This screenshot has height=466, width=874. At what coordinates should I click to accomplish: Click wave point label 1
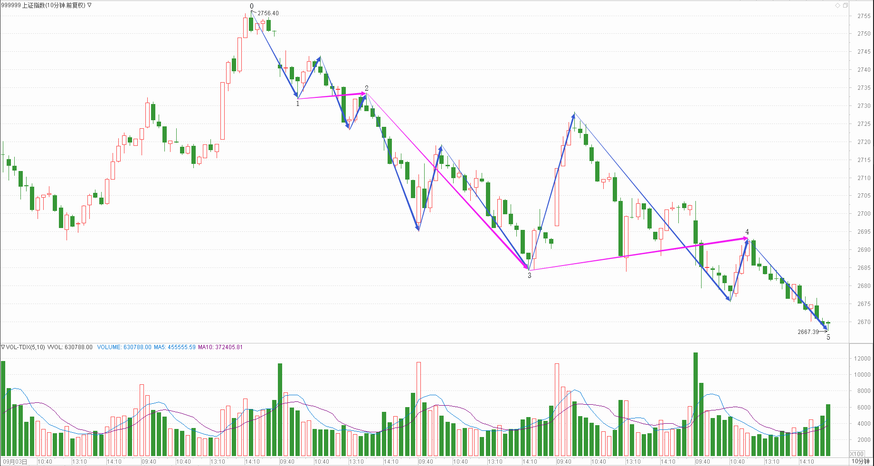coord(298,104)
